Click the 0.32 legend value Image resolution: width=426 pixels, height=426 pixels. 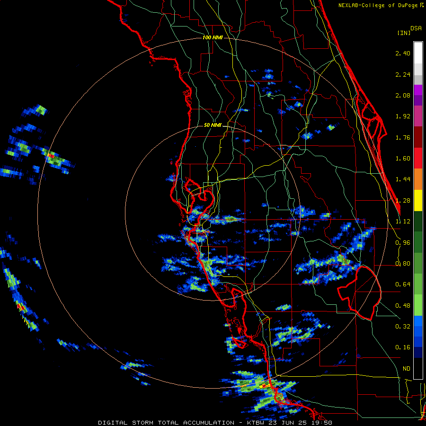[x=403, y=327]
